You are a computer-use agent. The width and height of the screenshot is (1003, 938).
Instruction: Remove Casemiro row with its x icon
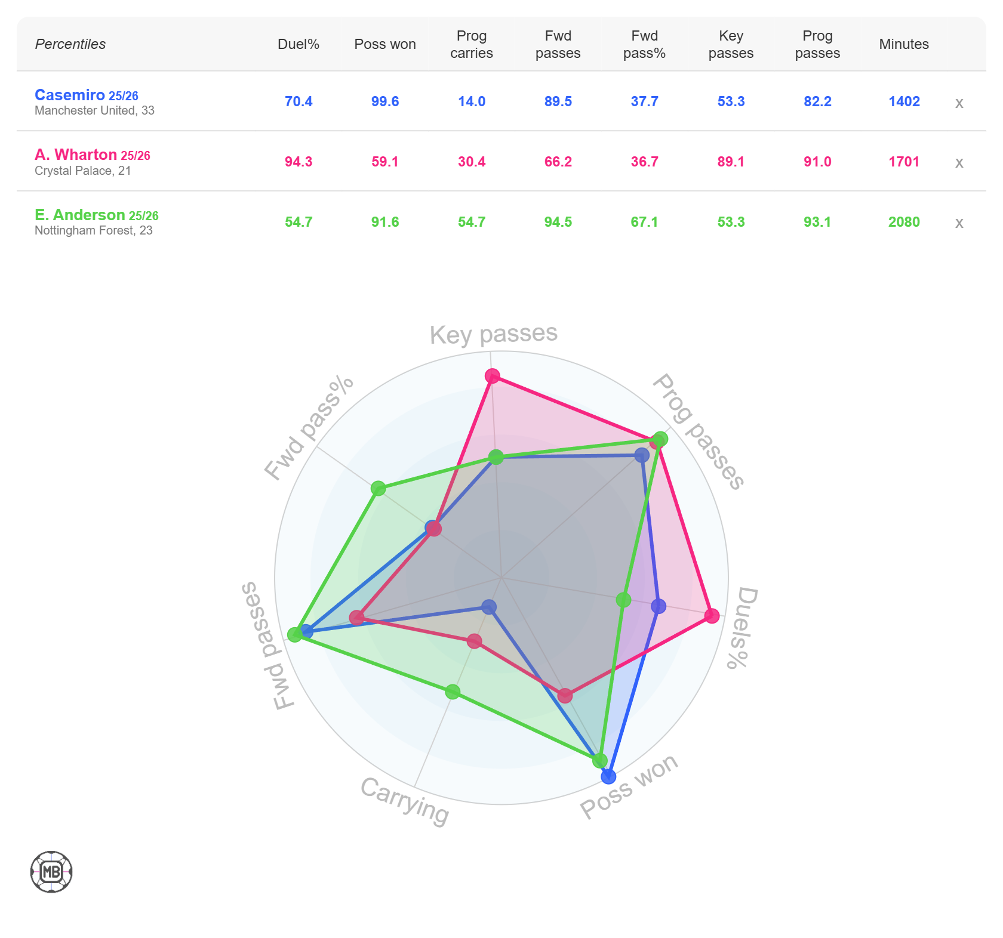tap(959, 103)
